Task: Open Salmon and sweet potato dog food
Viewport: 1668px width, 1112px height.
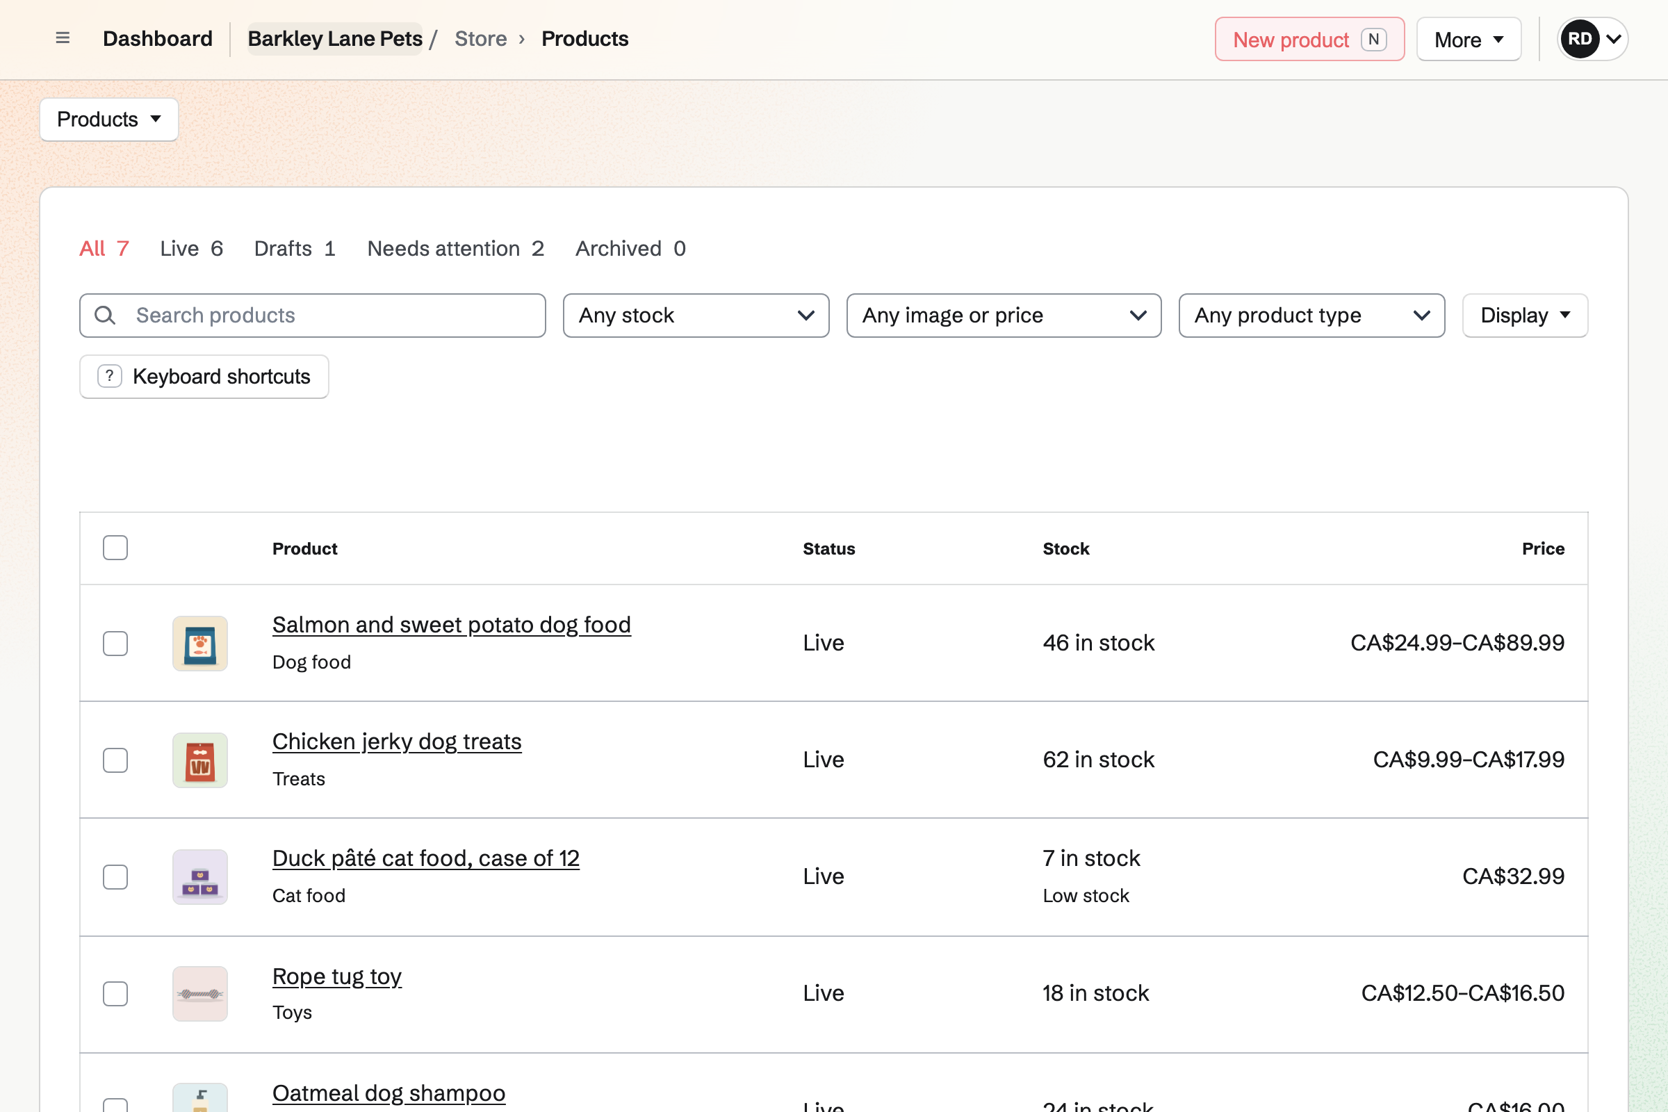Action: [452, 625]
